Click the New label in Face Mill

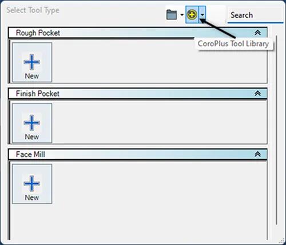coord(32,198)
